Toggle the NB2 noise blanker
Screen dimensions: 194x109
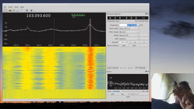tap(134, 46)
